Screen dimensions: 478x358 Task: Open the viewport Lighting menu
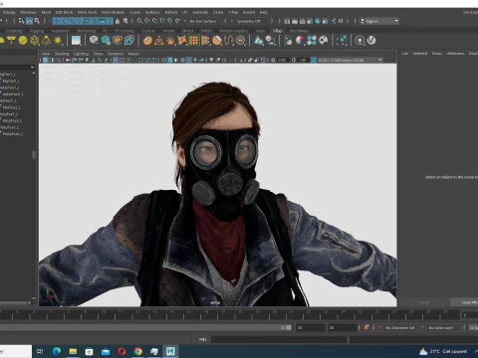pos(81,54)
